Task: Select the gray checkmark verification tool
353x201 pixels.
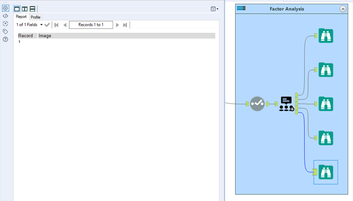Action: [x=257, y=104]
